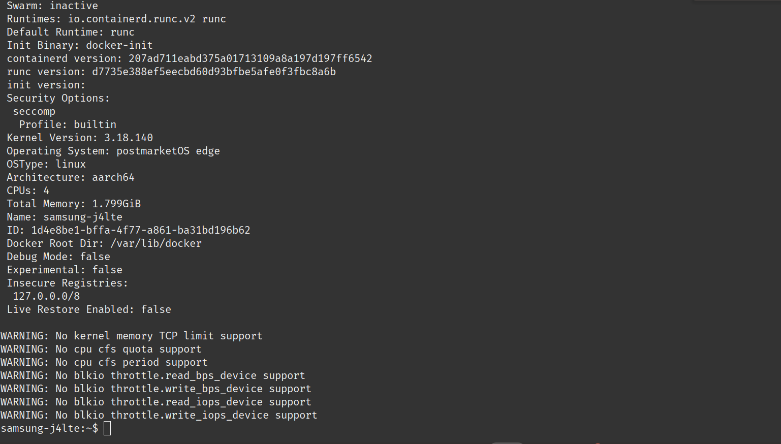Click the seccomp Profile: builtin line

coord(68,124)
